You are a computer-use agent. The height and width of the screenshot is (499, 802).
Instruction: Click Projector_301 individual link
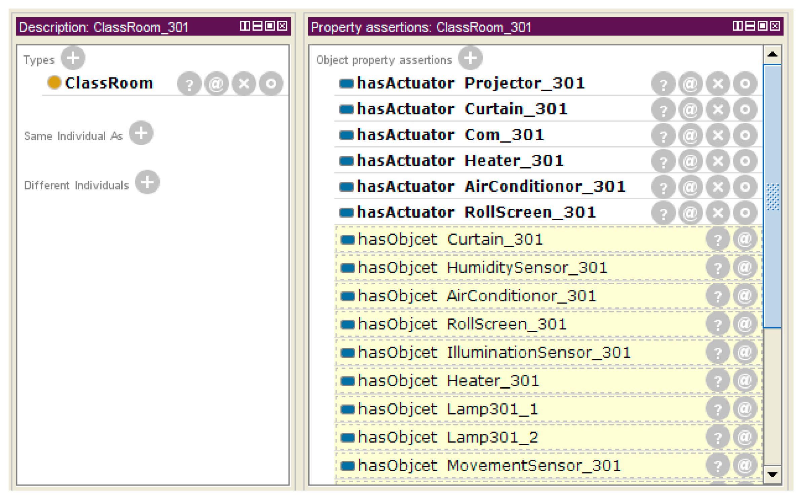tap(524, 83)
